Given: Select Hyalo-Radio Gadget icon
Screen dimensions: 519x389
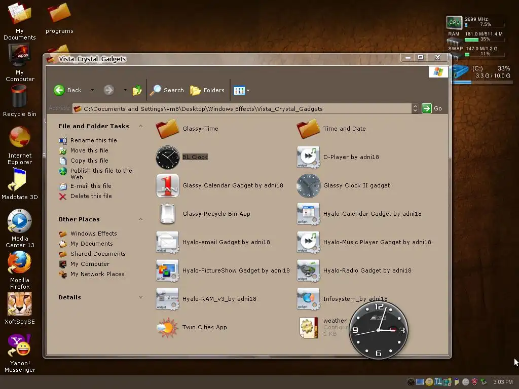Looking at the screenshot, I should [x=308, y=270].
